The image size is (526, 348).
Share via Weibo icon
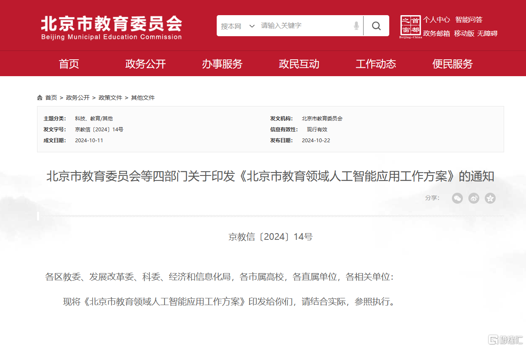click(474, 198)
